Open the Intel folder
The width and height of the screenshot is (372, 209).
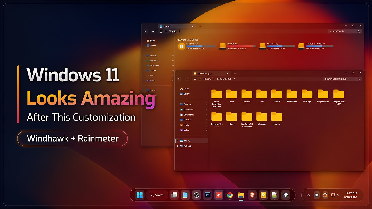(x=262, y=96)
